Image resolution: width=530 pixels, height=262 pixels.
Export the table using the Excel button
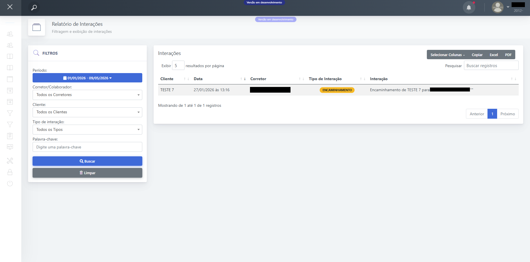(x=493, y=55)
